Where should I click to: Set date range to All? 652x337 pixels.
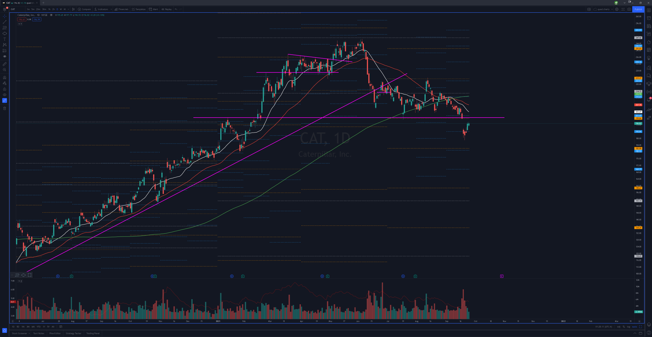click(x=53, y=327)
